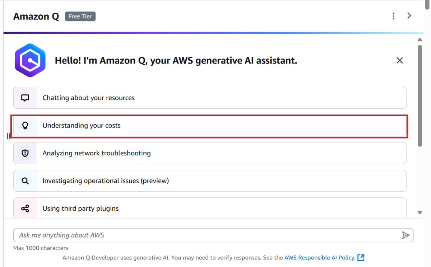Click the scrollbar down arrow
The image size is (431, 267).
tap(420, 212)
